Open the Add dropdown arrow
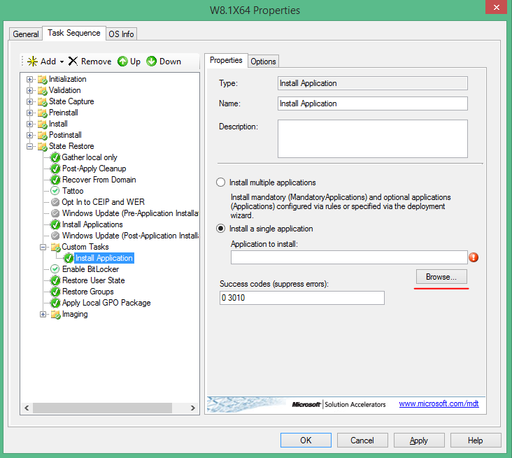 pyautogui.click(x=62, y=62)
